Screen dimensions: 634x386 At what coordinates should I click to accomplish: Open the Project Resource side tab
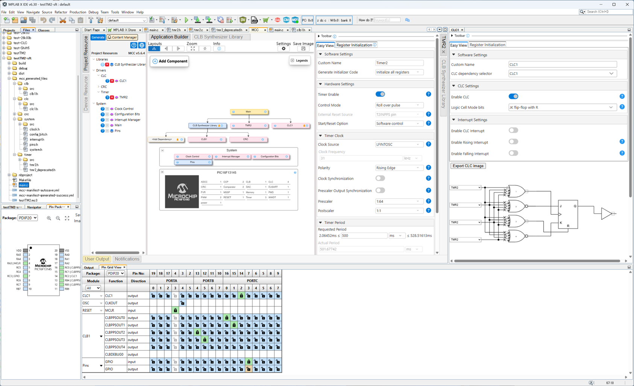pos(86,53)
